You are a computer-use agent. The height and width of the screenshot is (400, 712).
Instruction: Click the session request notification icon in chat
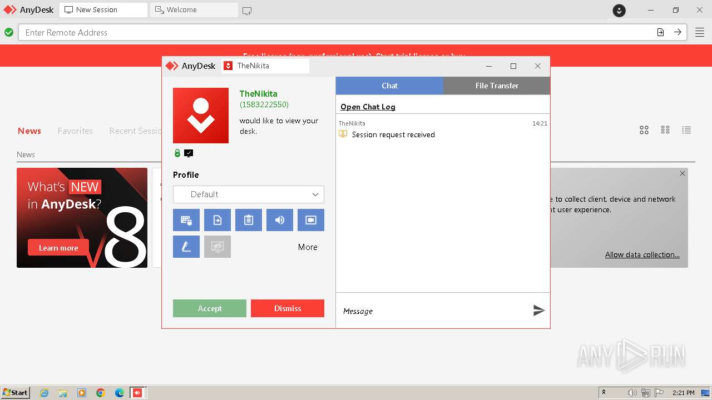click(x=343, y=134)
